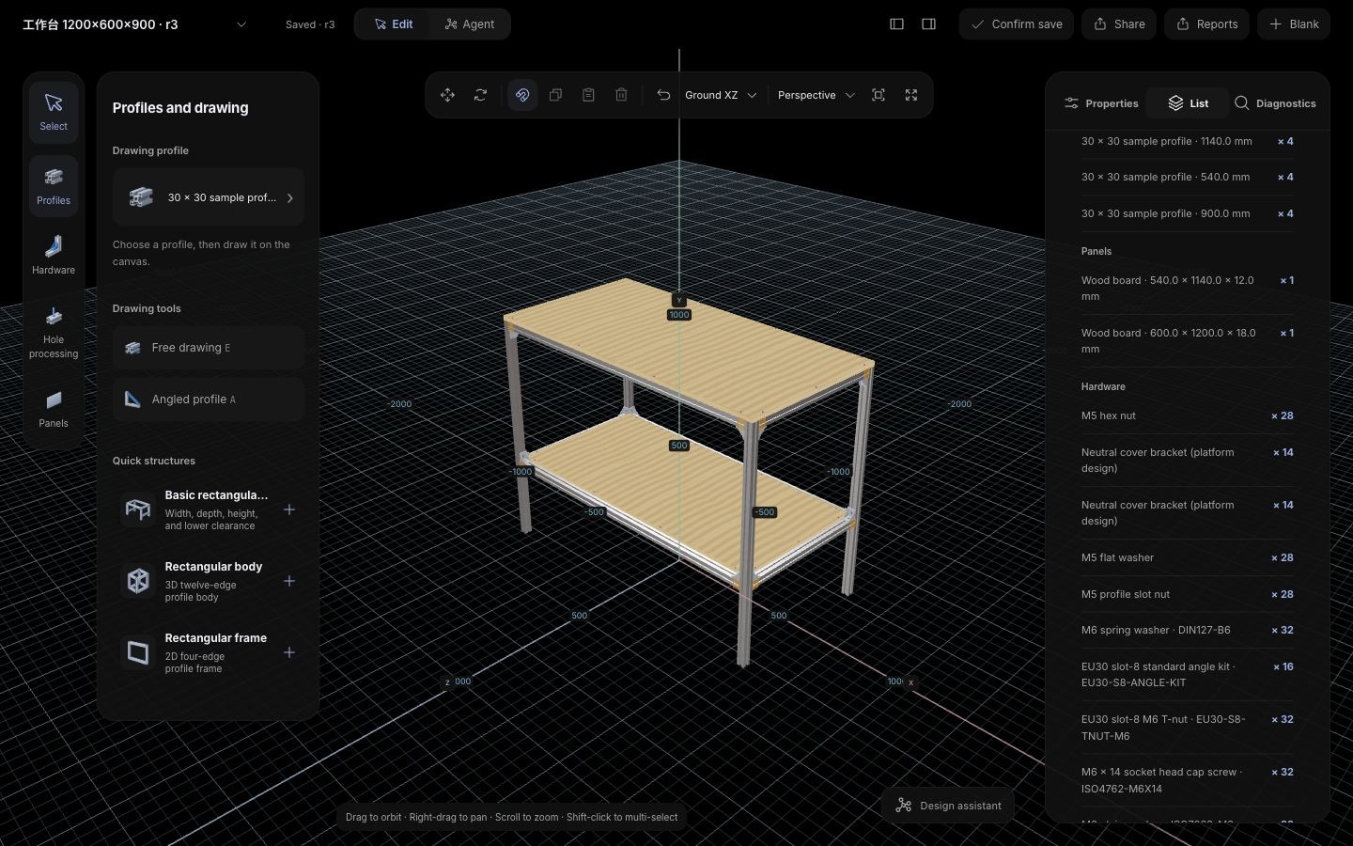Click the M6 spring washer DIN127-B6 row

[x=1188, y=630]
